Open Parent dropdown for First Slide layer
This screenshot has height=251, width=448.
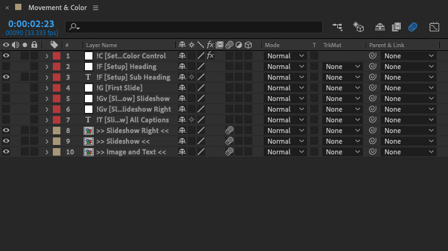(408, 88)
